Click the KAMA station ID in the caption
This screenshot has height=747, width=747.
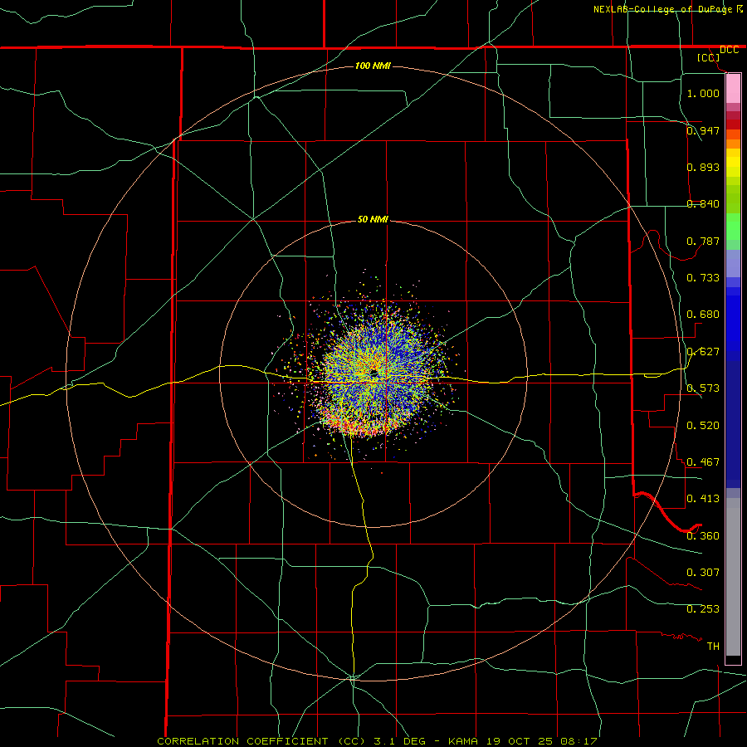point(462,741)
